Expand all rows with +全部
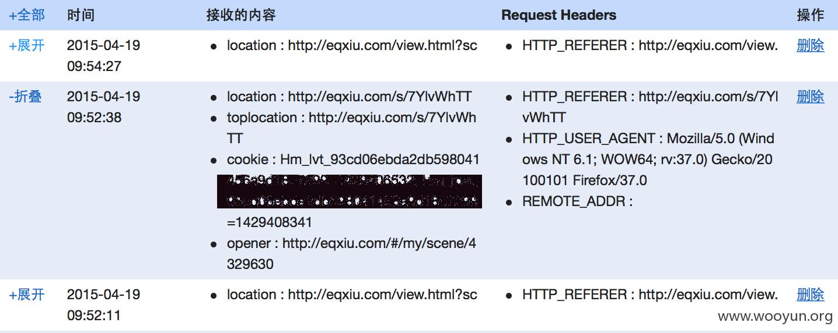The height and width of the screenshot is (333, 838). coord(27,15)
